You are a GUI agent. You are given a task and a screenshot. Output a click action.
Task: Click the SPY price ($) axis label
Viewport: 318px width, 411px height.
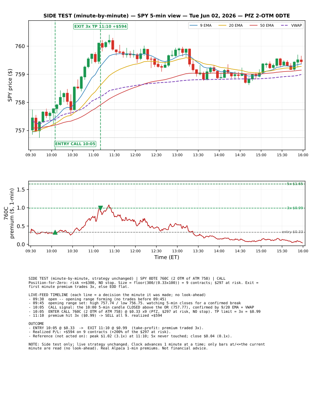[10, 85]
